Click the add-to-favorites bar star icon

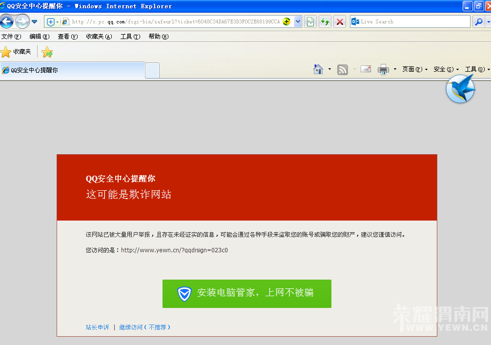(47, 52)
